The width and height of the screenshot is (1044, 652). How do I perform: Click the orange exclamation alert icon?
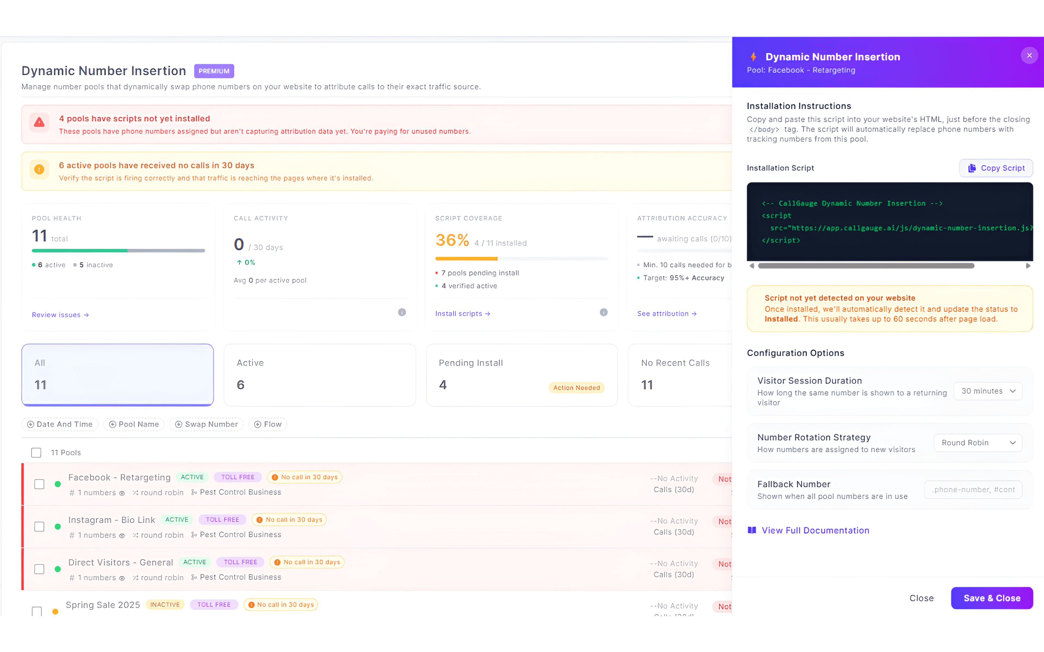point(39,170)
